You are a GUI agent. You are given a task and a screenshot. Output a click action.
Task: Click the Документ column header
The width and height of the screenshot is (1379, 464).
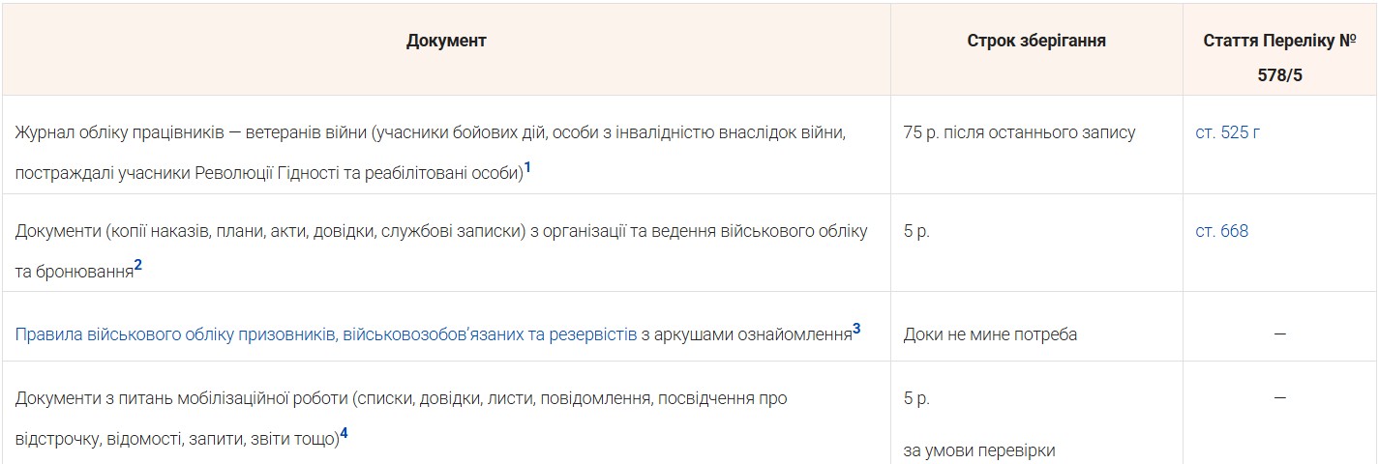[x=446, y=41]
